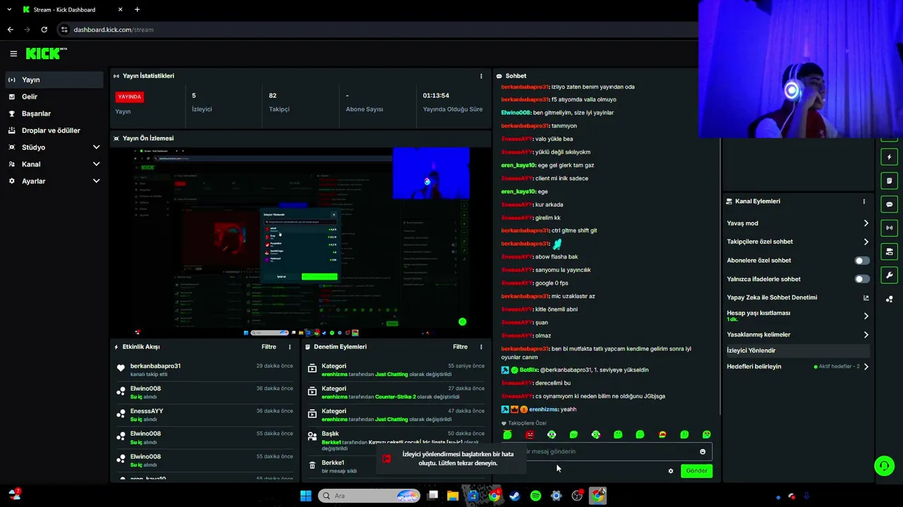Click the three-dots cluster icon below wrench
Screen dimensions: 903x507
[889, 299]
